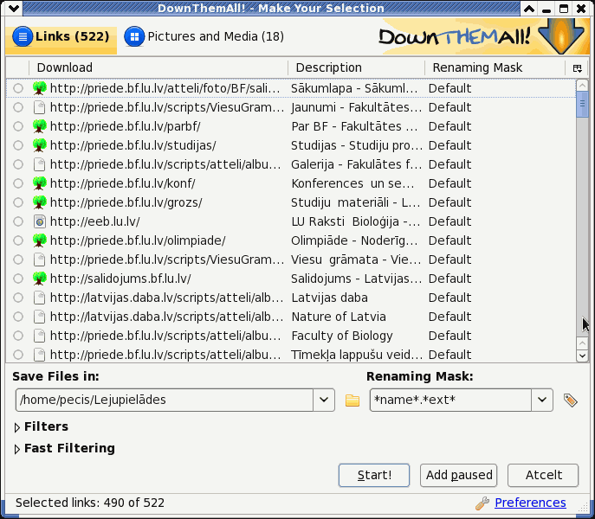Click the *name*.*ext* mask field
Image resolution: width=595 pixels, height=519 pixels.
(450, 400)
